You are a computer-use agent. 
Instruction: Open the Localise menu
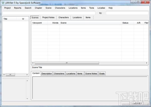101,8
